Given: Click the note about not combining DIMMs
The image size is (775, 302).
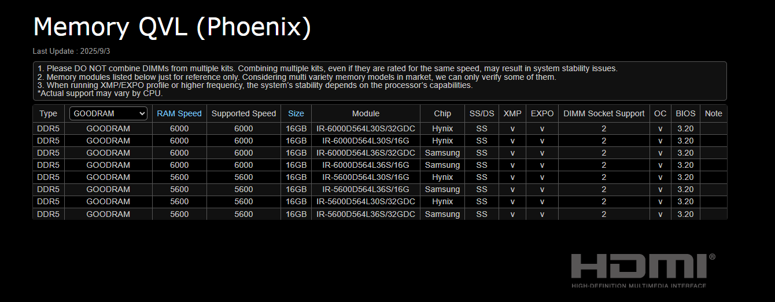Looking at the screenshot, I should tap(327, 68).
